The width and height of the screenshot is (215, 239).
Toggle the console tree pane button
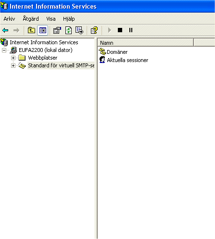point(43,30)
